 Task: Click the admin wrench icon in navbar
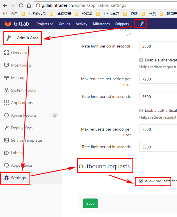coord(140,24)
